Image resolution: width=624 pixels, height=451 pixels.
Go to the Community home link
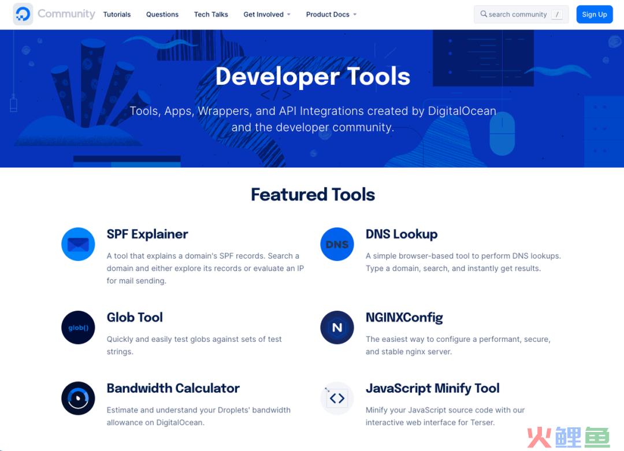click(66, 14)
